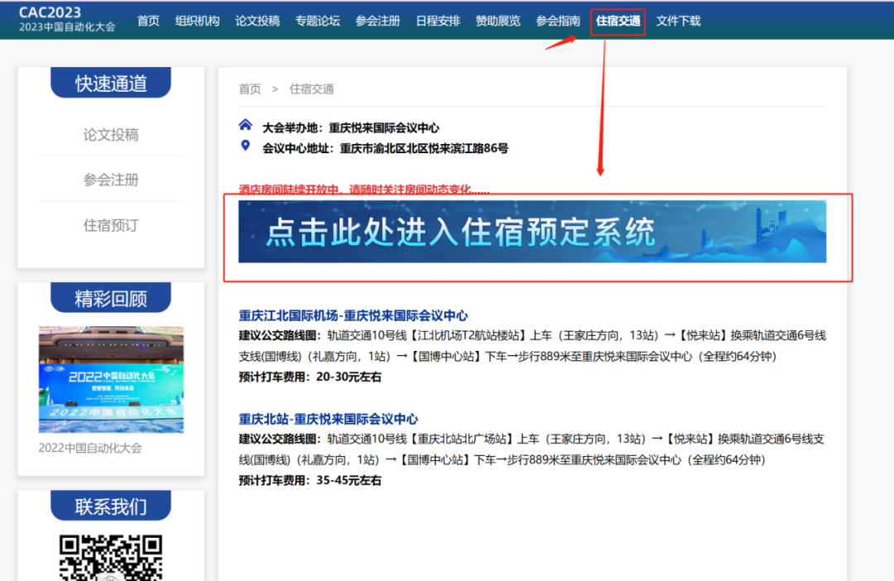Open 参会指南 in the navigation bar
Viewport: 894px width, 581px height.
[x=558, y=22]
